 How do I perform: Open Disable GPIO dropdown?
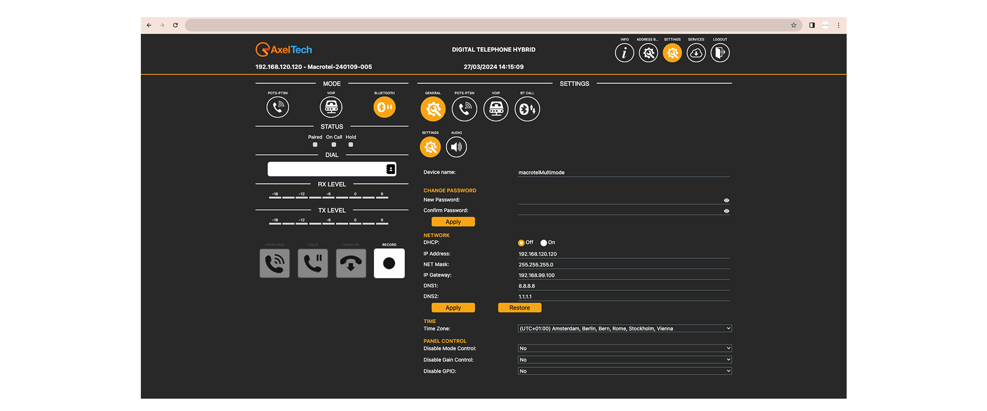625,371
